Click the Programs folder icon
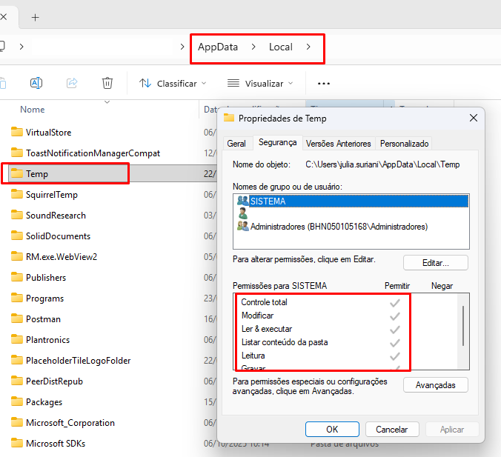 point(16,298)
